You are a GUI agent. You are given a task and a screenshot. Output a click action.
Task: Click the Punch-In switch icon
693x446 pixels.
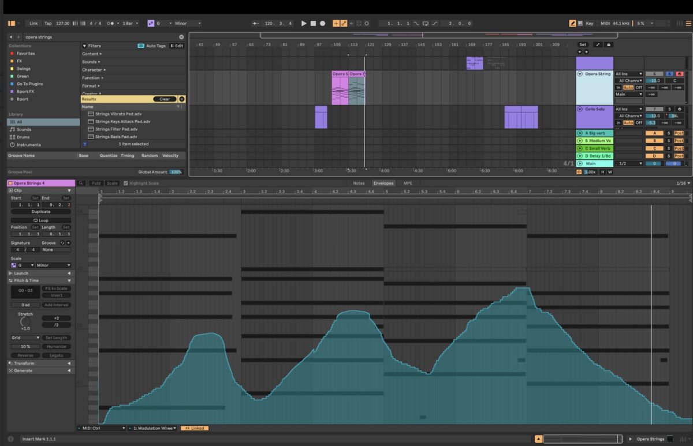[416, 24]
